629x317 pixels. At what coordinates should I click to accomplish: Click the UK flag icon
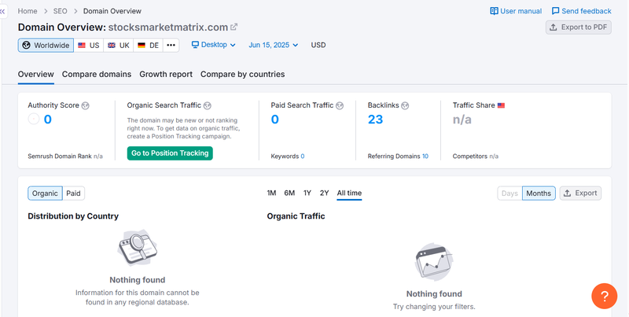pyautogui.click(x=112, y=46)
